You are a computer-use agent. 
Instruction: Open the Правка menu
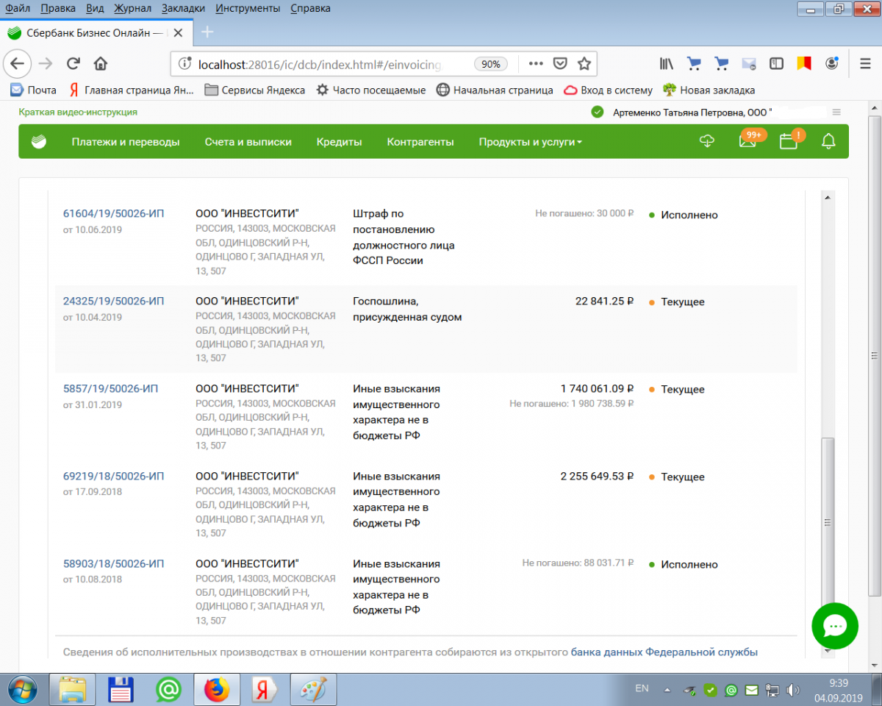pos(58,8)
